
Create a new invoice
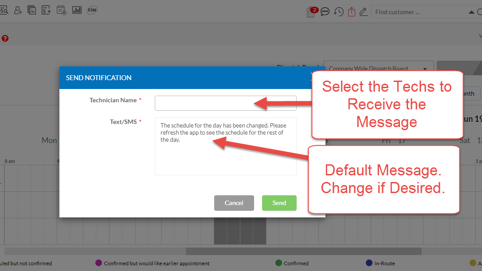click(46, 10)
